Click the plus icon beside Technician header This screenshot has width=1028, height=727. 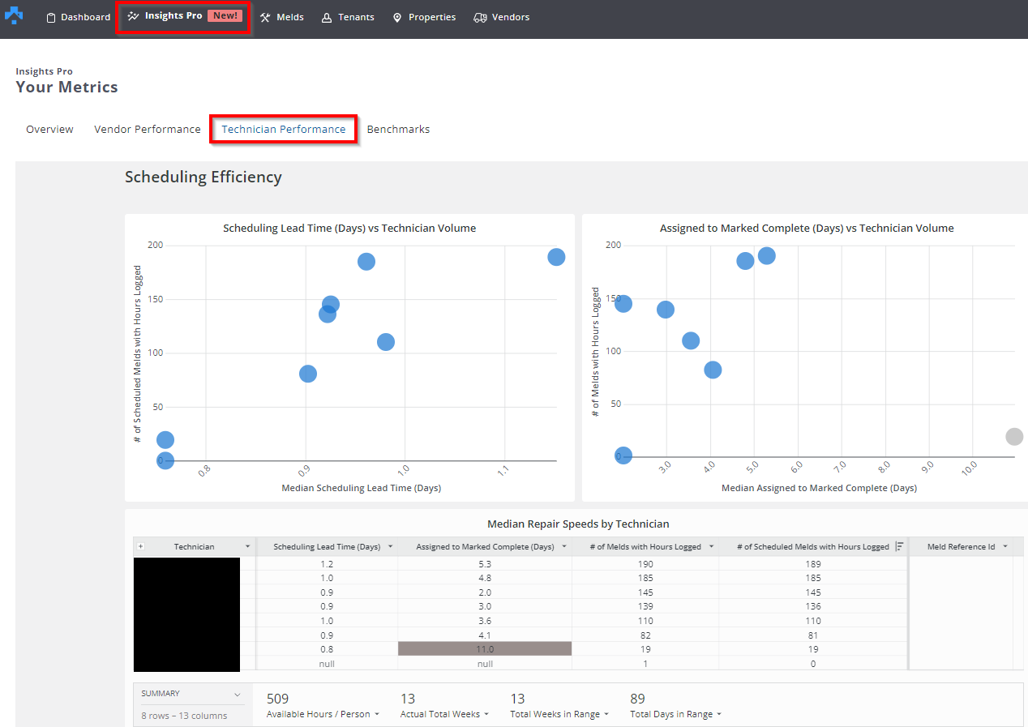click(140, 546)
